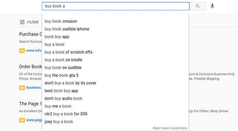Open the FILTER button label

point(33,22)
